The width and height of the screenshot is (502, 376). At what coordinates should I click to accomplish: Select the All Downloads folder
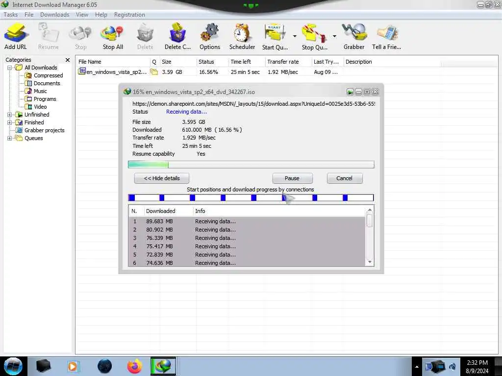[36, 68]
